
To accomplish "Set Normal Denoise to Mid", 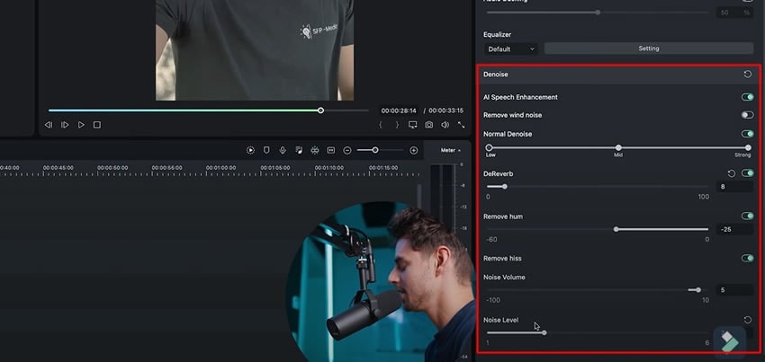I will (x=618, y=147).
